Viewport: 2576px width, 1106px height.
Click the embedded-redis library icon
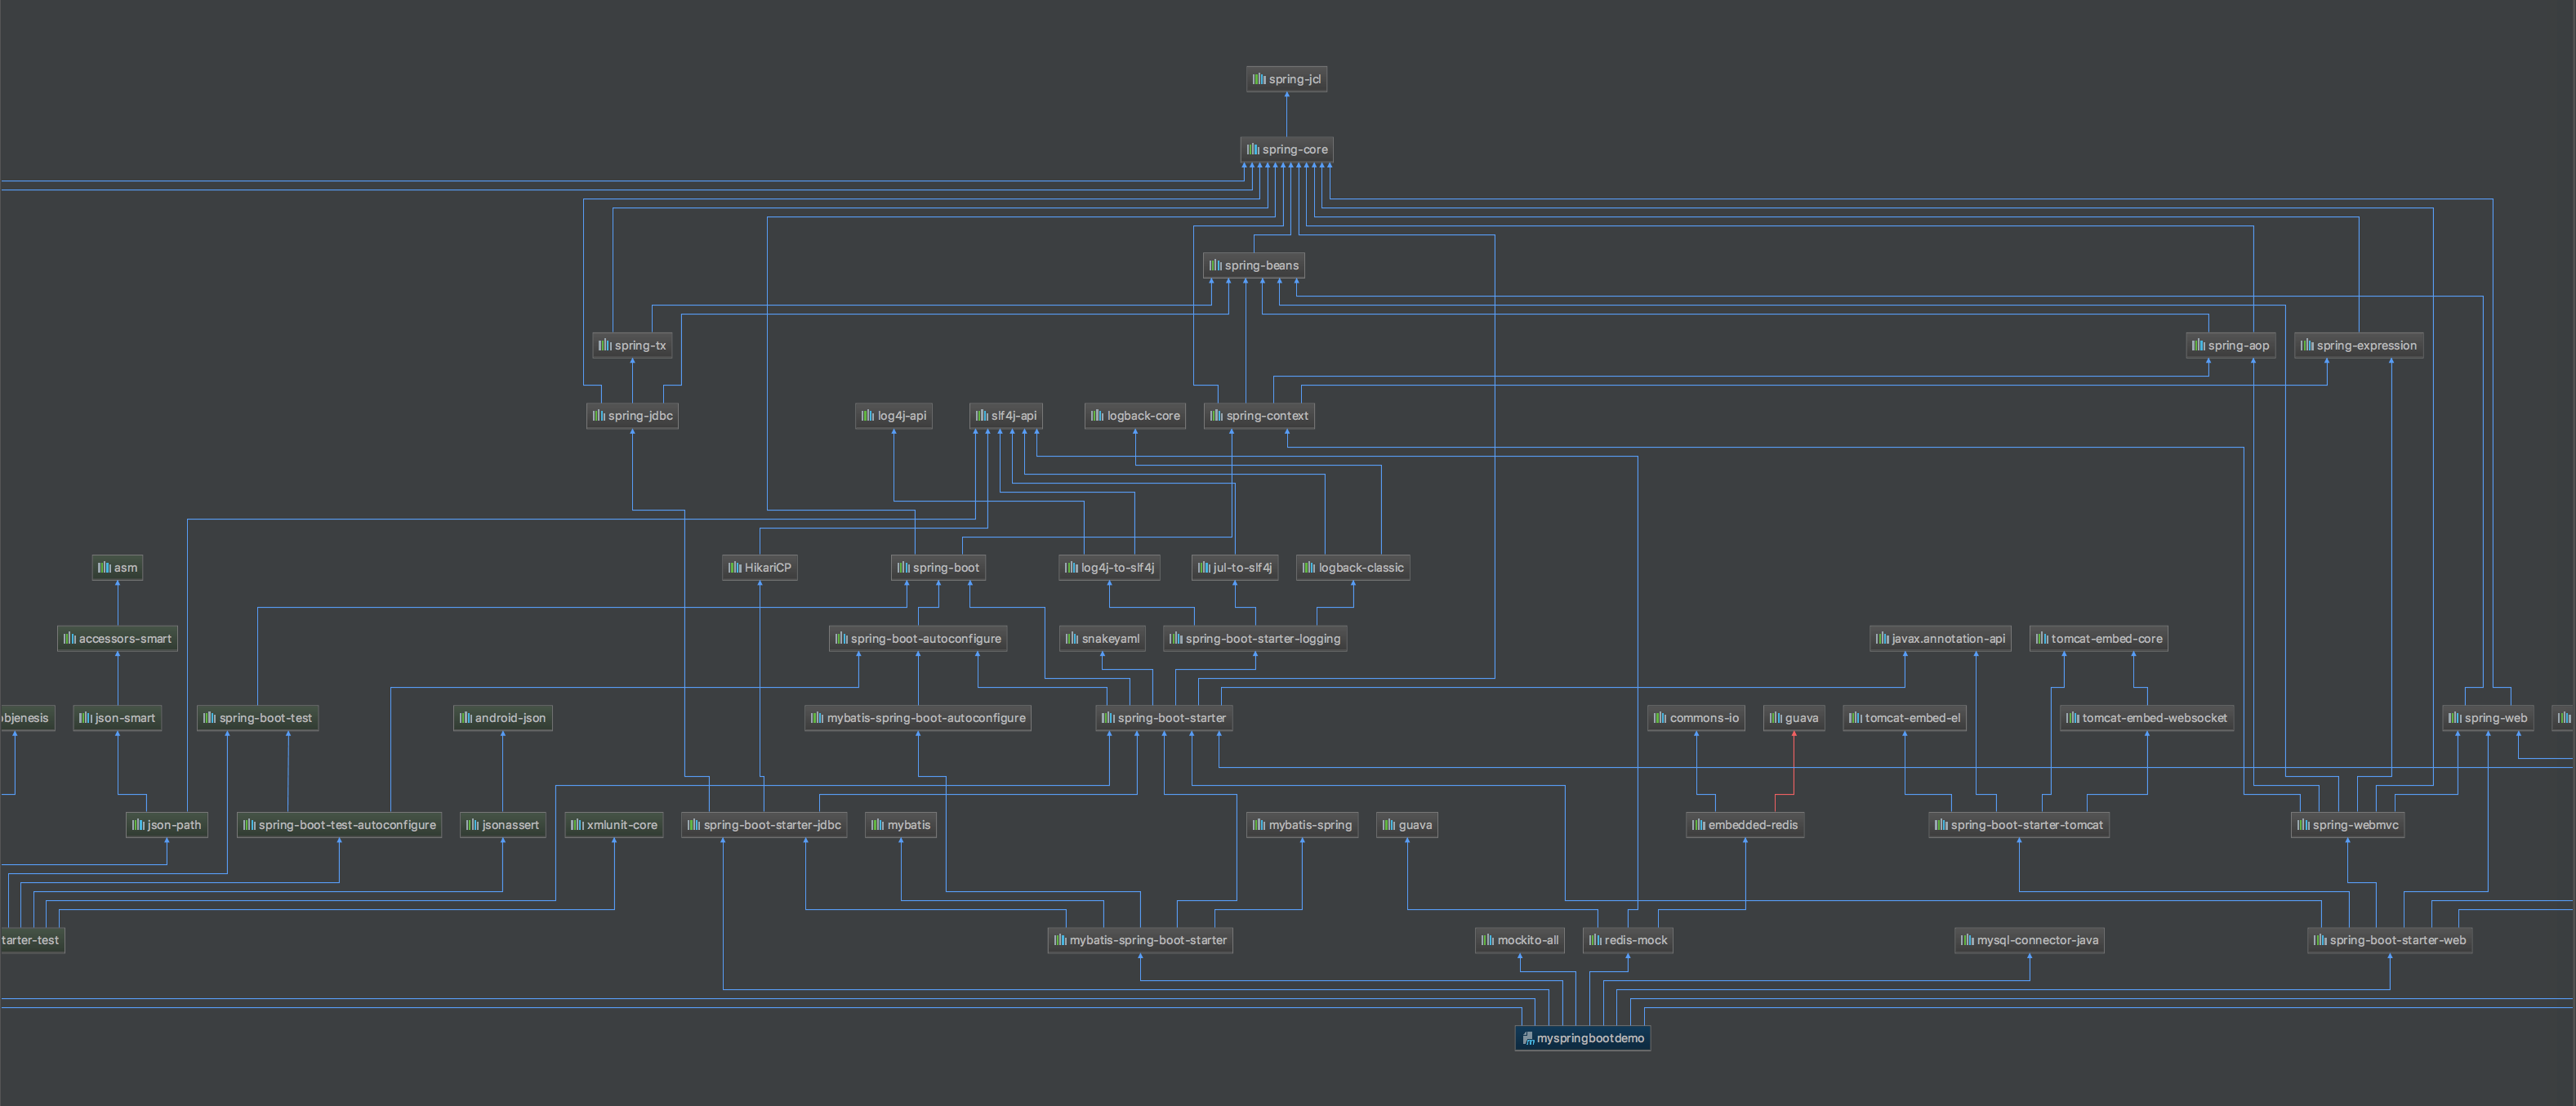(1698, 825)
